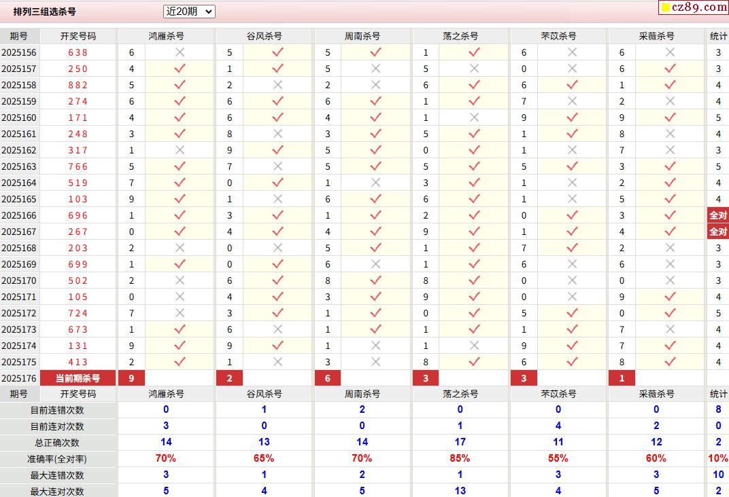Click the 周南杀号 check mark in row 2025168
729x497 pixels.
click(x=376, y=248)
